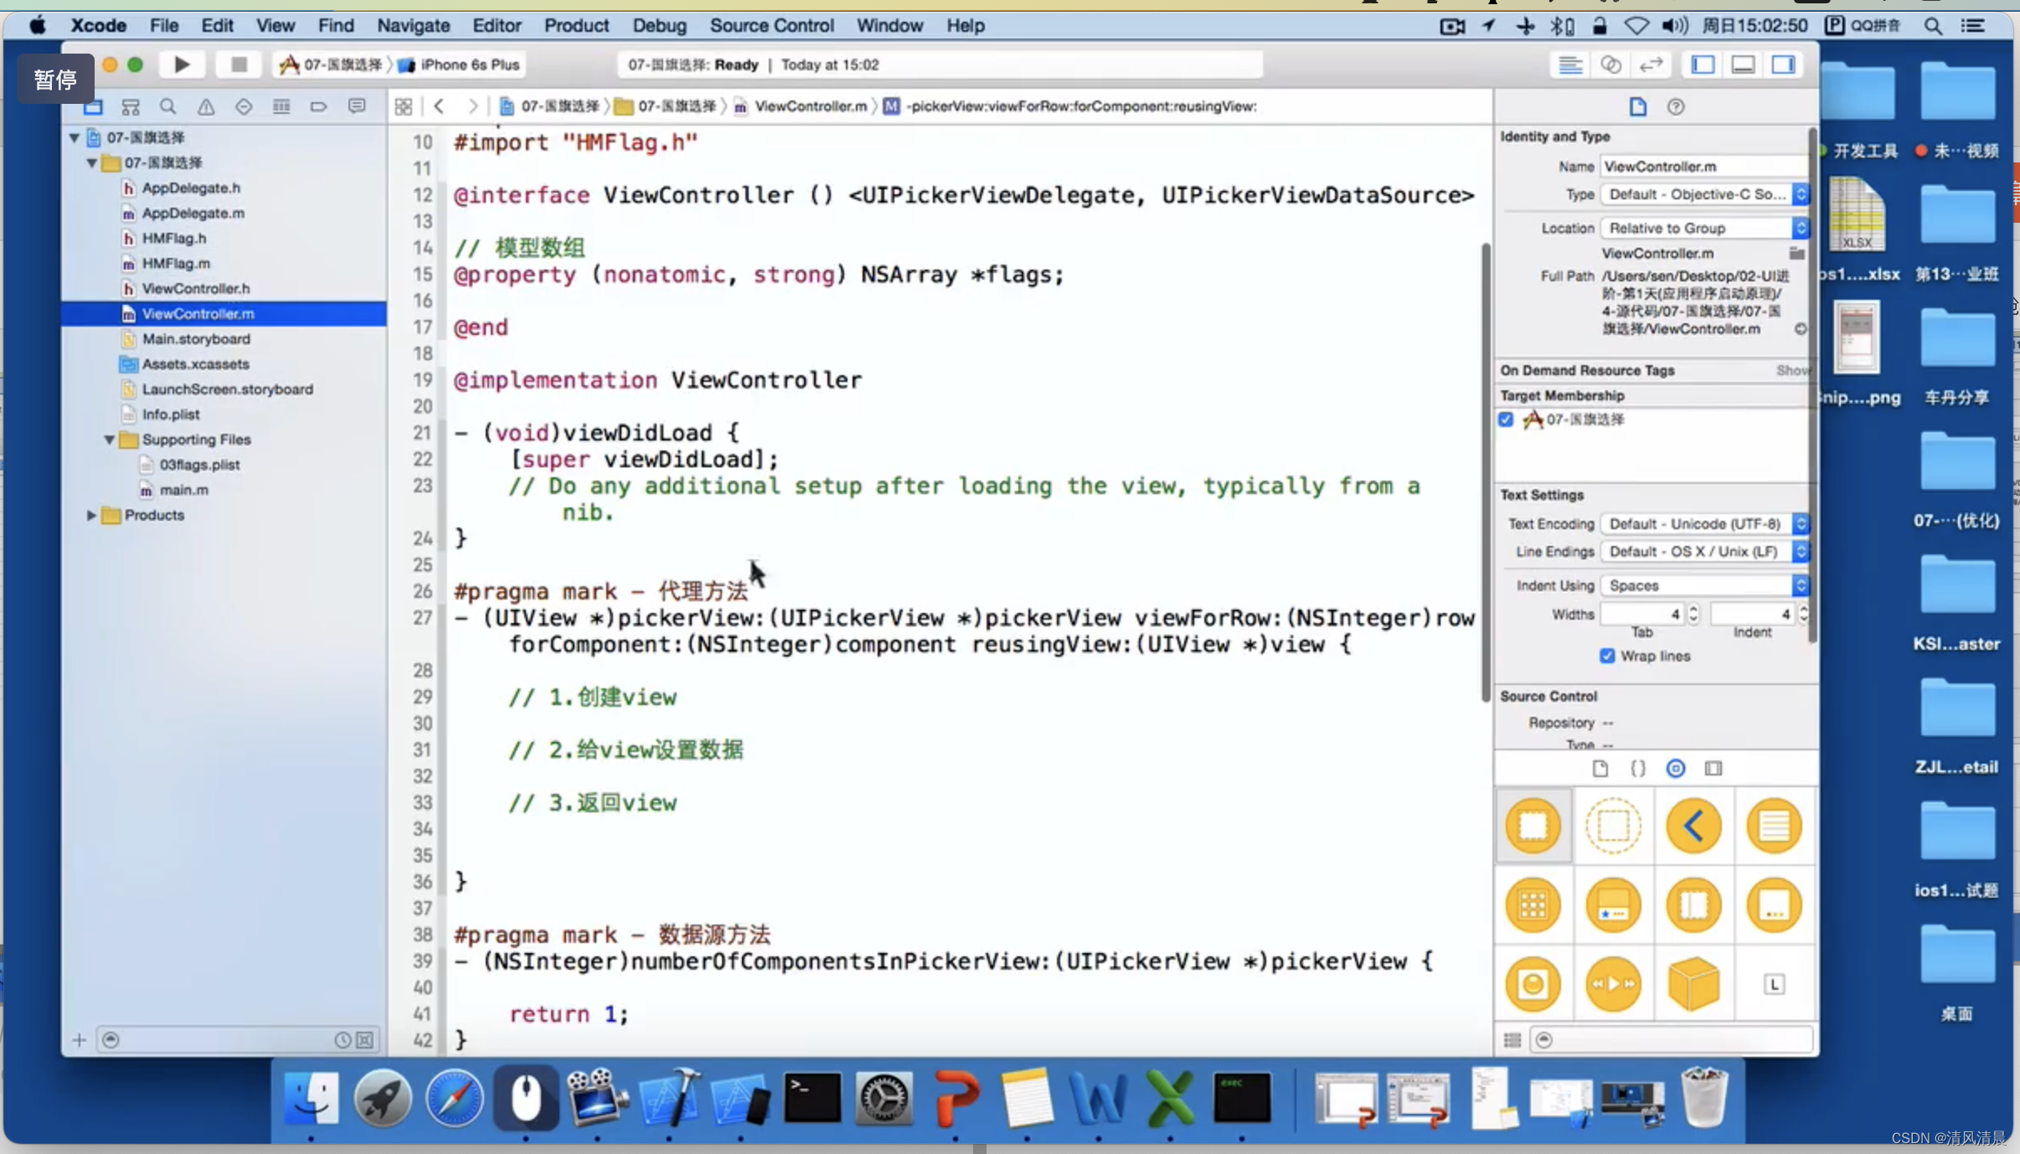Go back in editor history

click(439, 106)
